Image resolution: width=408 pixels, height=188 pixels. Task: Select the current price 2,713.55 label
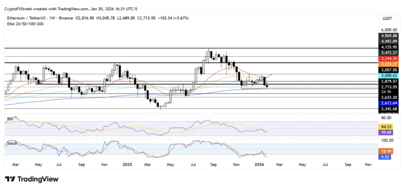coord(386,86)
